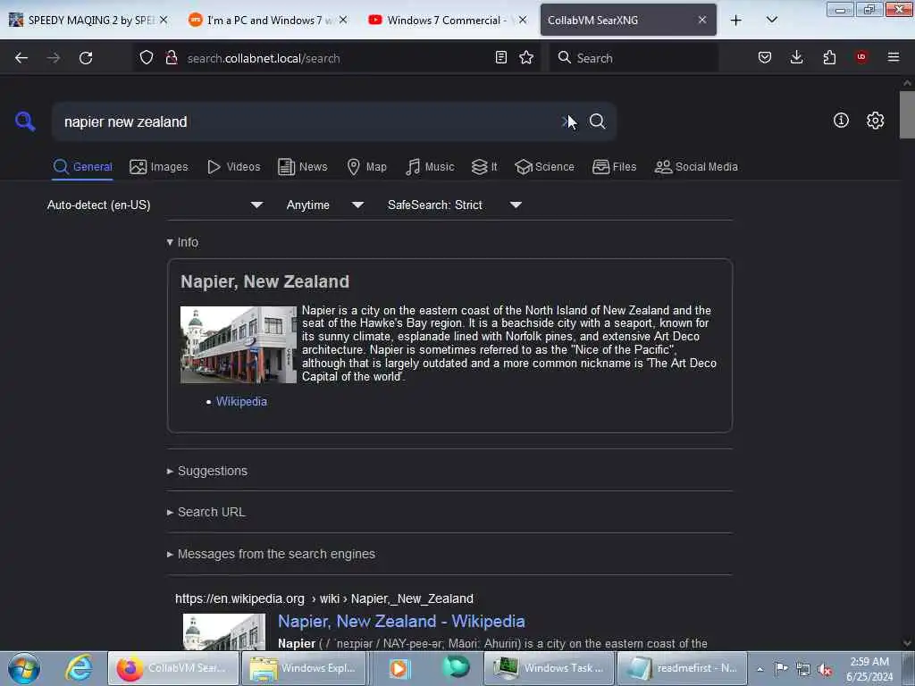Select the News search category
The width and height of the screenshot is (915, 686).
(303, 167)
